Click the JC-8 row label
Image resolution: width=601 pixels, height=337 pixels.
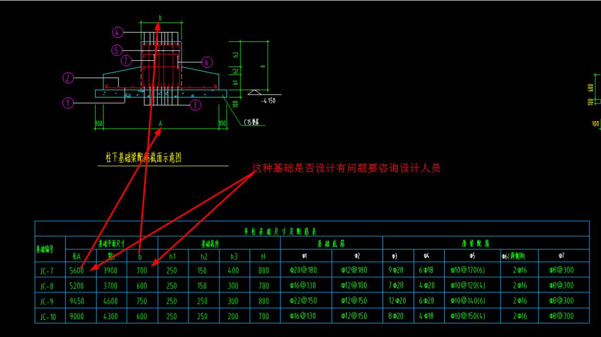[47, 287]
